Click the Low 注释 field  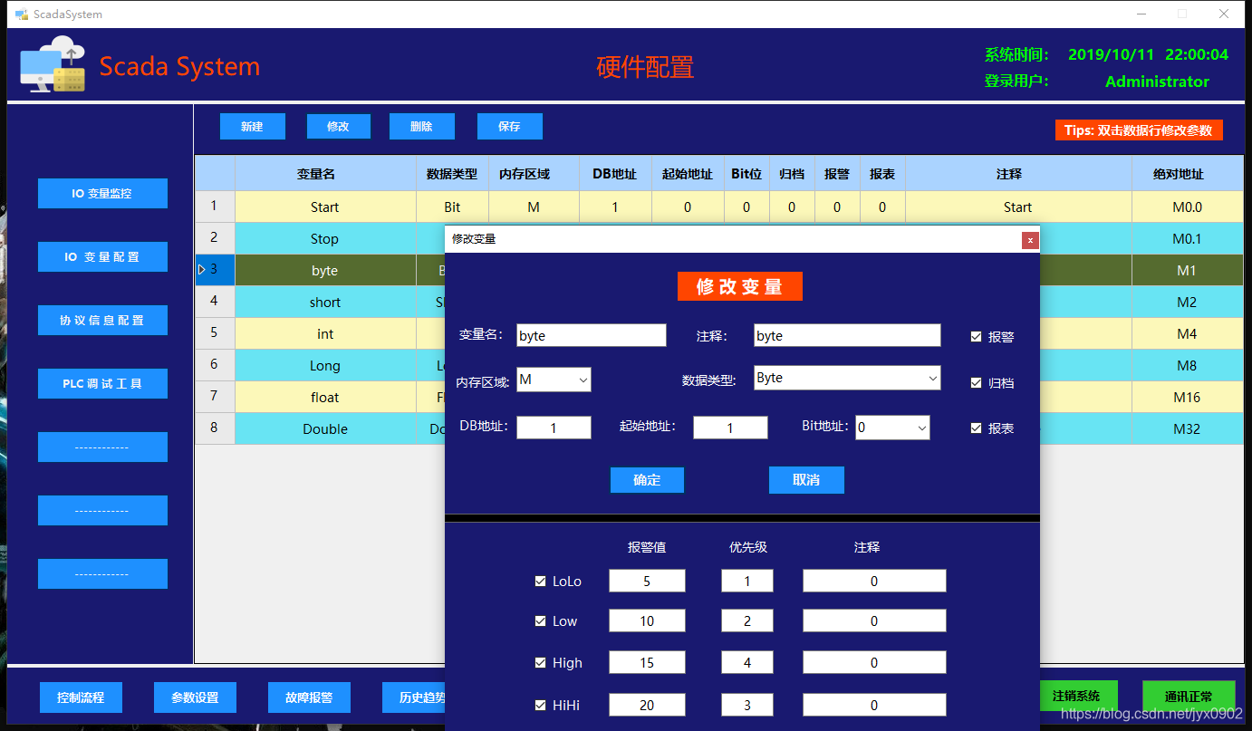coord(874,620)
